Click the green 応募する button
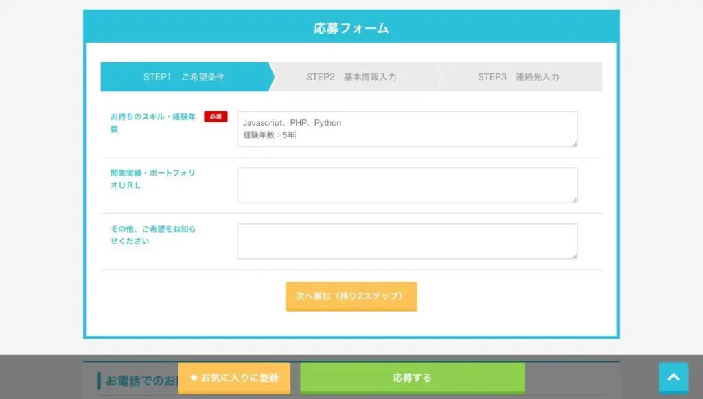This screenshot has height=399, width=703. (412, 378)
